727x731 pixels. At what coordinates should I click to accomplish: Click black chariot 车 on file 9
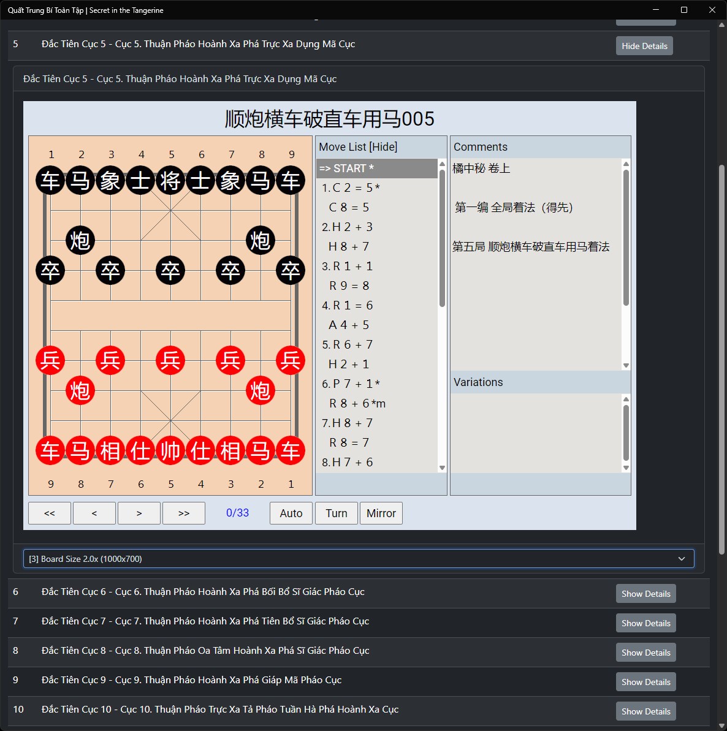pos(291,180)
